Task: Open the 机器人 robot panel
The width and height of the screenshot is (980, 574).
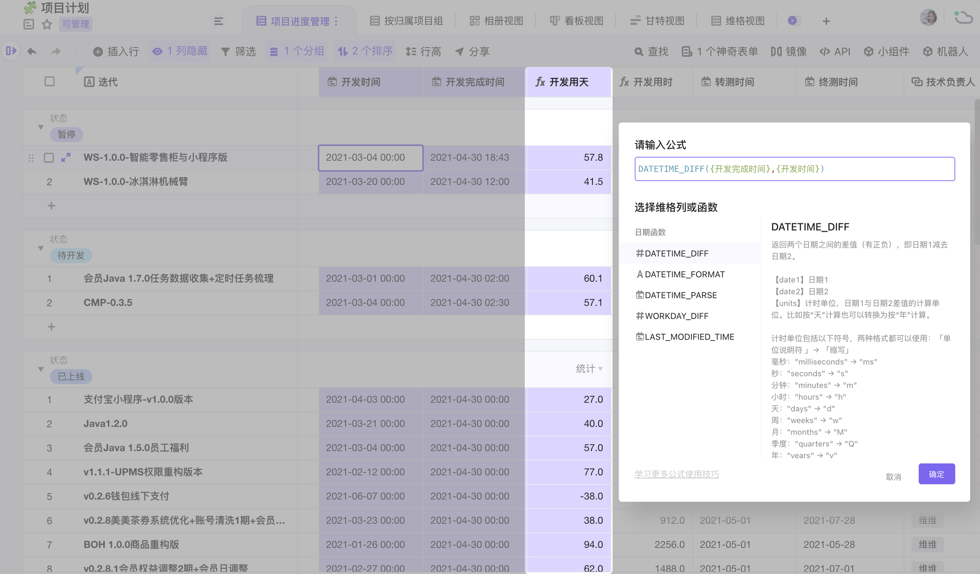Action: click(946, 51)
